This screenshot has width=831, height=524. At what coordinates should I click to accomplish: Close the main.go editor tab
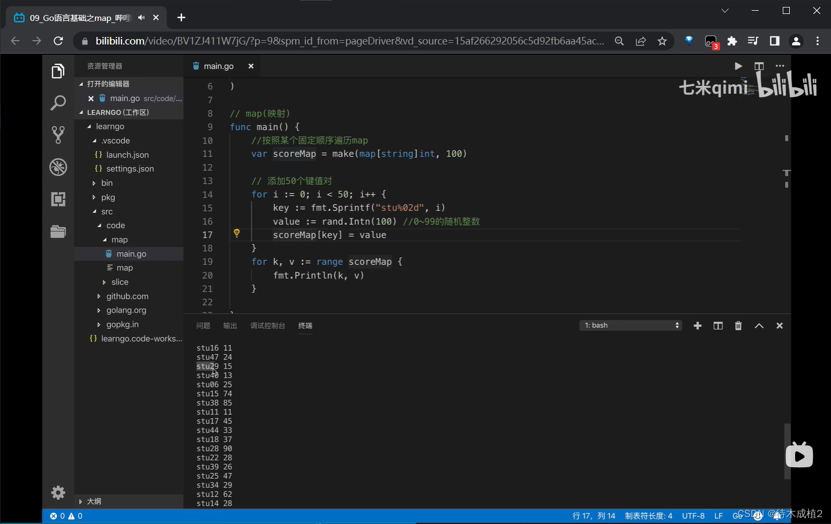251,66
